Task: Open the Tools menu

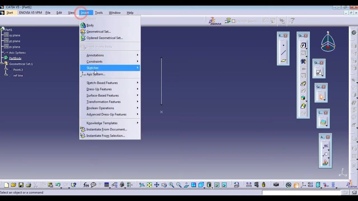Action: [x=99, y=13]
